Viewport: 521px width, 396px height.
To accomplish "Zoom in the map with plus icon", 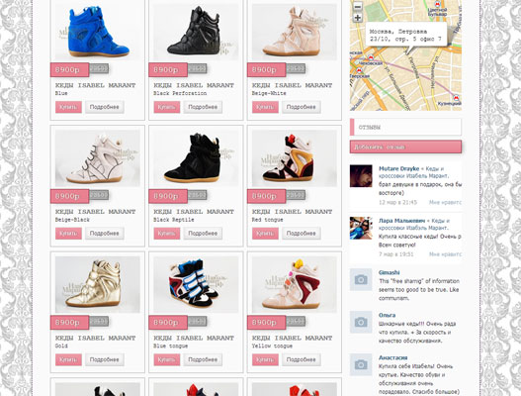I will pos(358,17).
